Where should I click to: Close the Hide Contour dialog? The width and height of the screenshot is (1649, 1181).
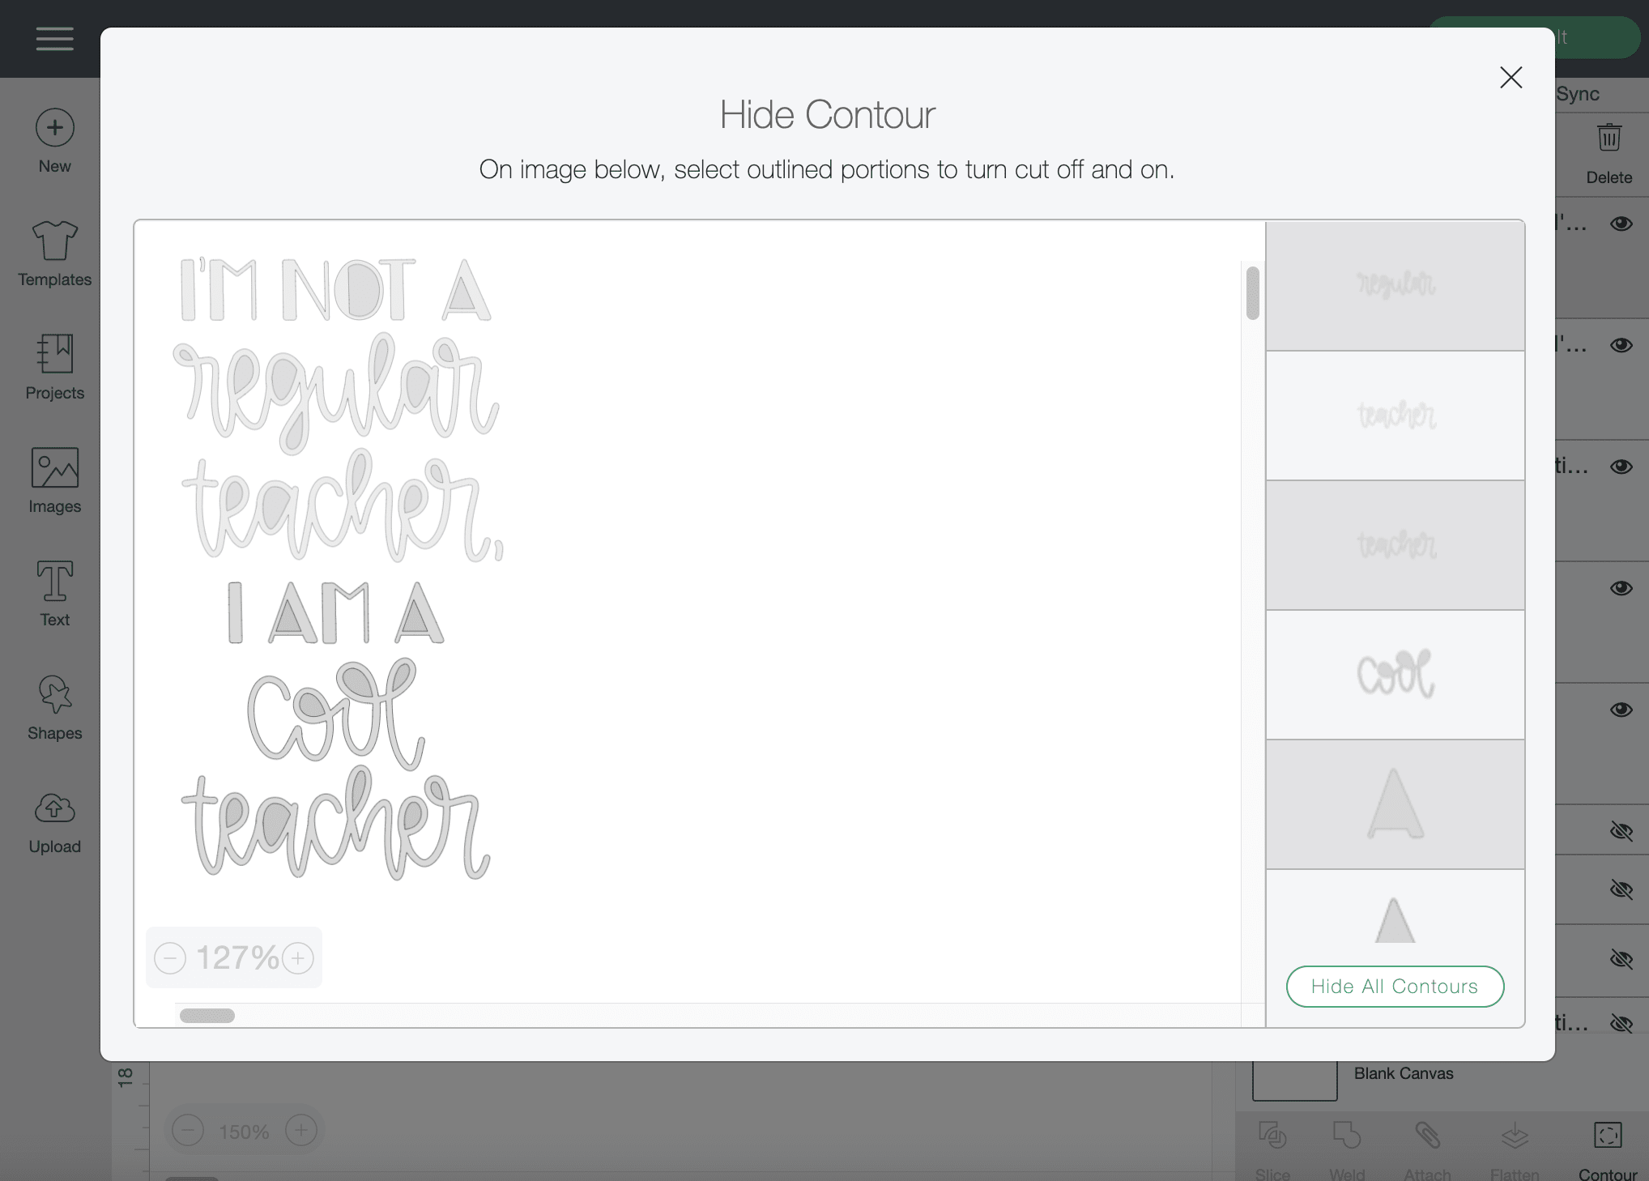pyautogui.click(x=1511, y=78)
